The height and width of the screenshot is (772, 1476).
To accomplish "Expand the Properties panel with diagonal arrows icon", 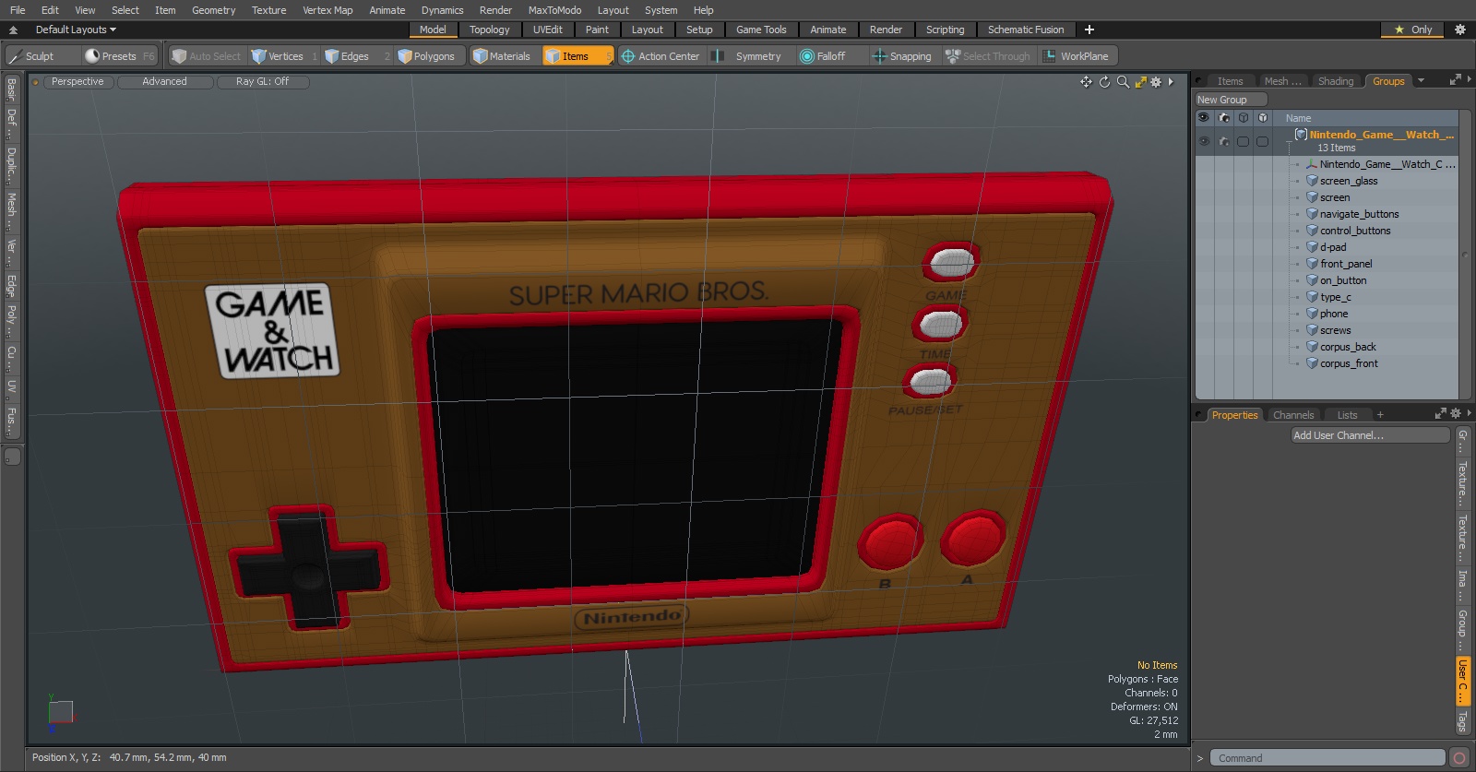I will [x=1440, y=414].
